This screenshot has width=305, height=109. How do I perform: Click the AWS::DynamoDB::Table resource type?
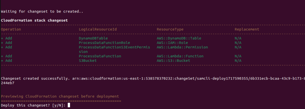[x=179, y=39]
